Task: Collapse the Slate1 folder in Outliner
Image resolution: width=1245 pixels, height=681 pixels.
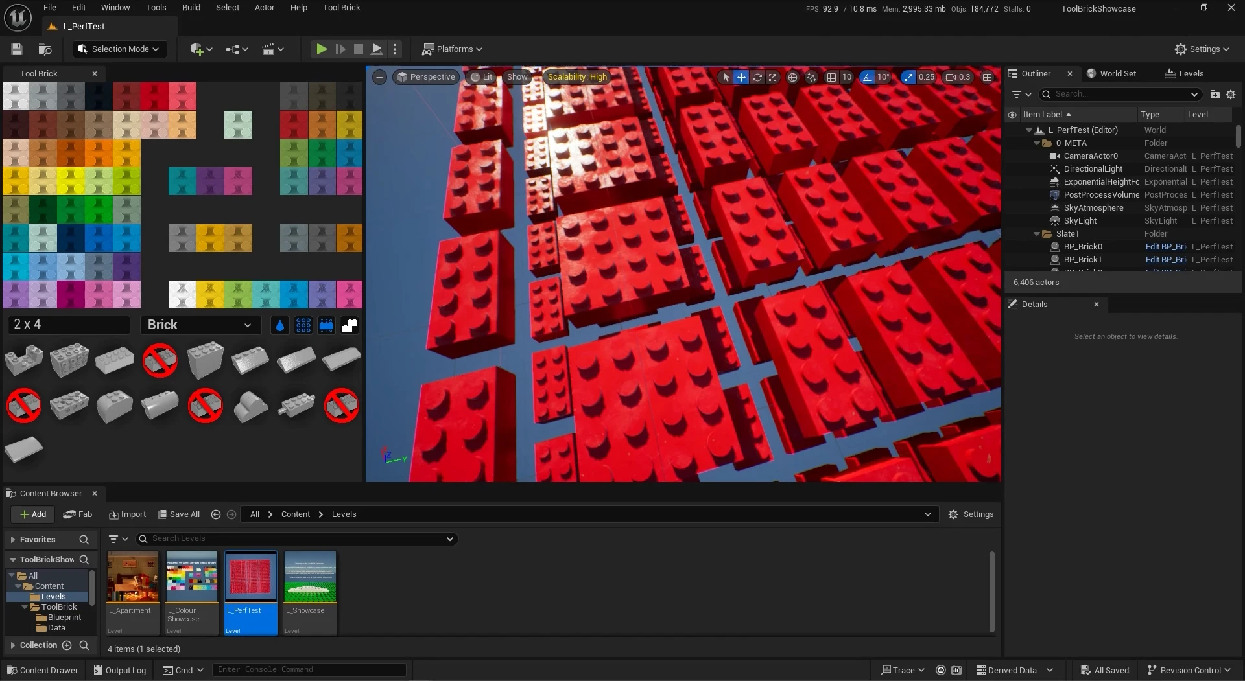Action: 1037,234
